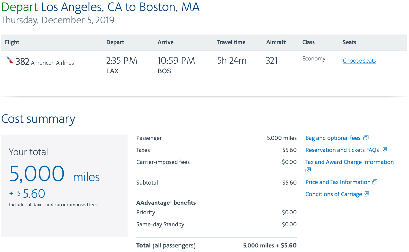Image resolution: width=409 pixels, height=252 pixels.
Task: Open the Choose seats link
Action: pos(359,61)
